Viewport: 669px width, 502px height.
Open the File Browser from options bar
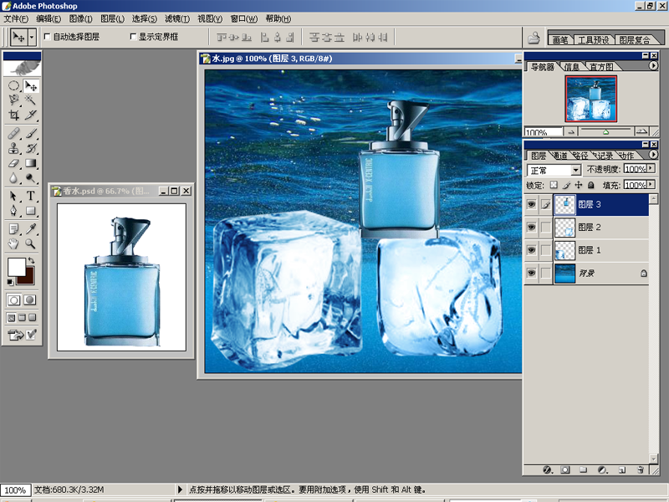[x=534, y=38]
